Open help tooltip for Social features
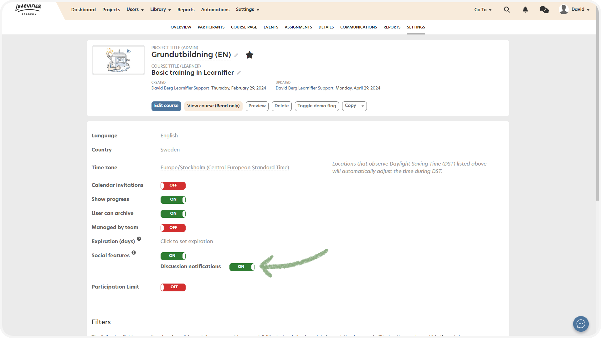The height and width of the screenshot is (338, 601). pos(134,253)
